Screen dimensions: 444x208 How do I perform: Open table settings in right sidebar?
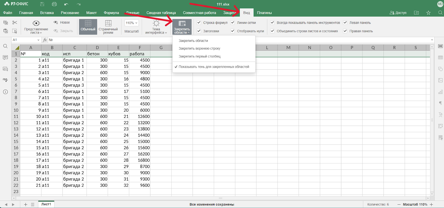pyautogui.click(x=440, y=58)
